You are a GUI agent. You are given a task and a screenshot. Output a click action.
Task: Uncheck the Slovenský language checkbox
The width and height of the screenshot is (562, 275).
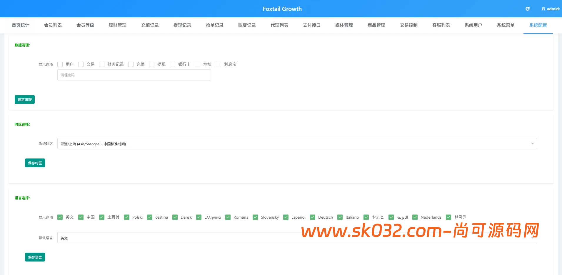[255, 217]
